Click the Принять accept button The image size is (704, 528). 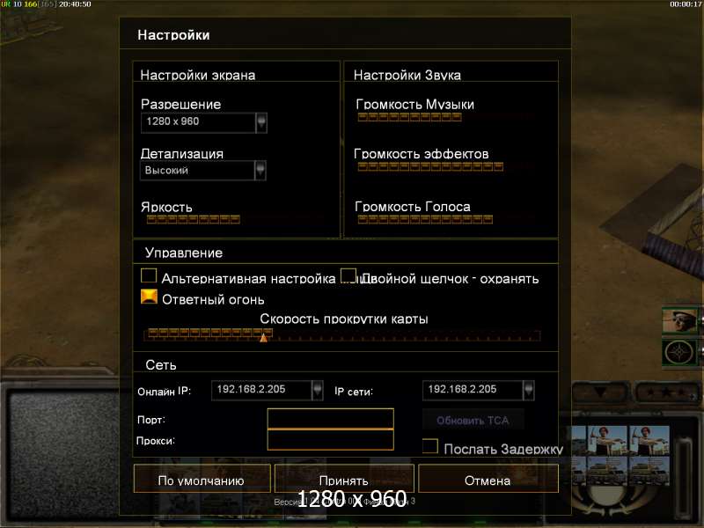[x=344, y=479]
